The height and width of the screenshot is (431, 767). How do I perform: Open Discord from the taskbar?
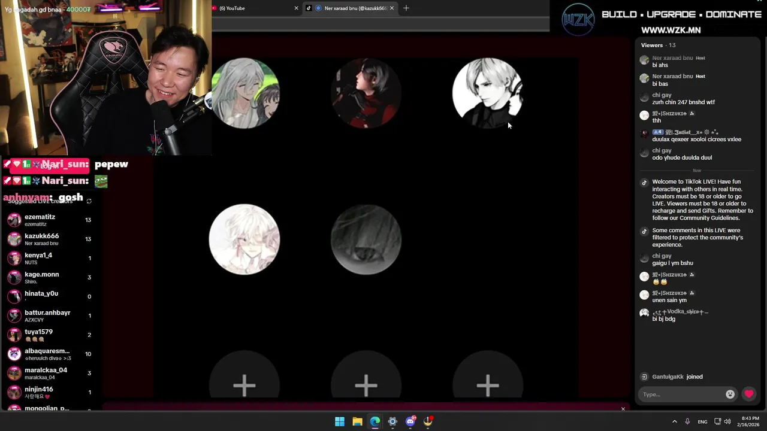[410, 421]
